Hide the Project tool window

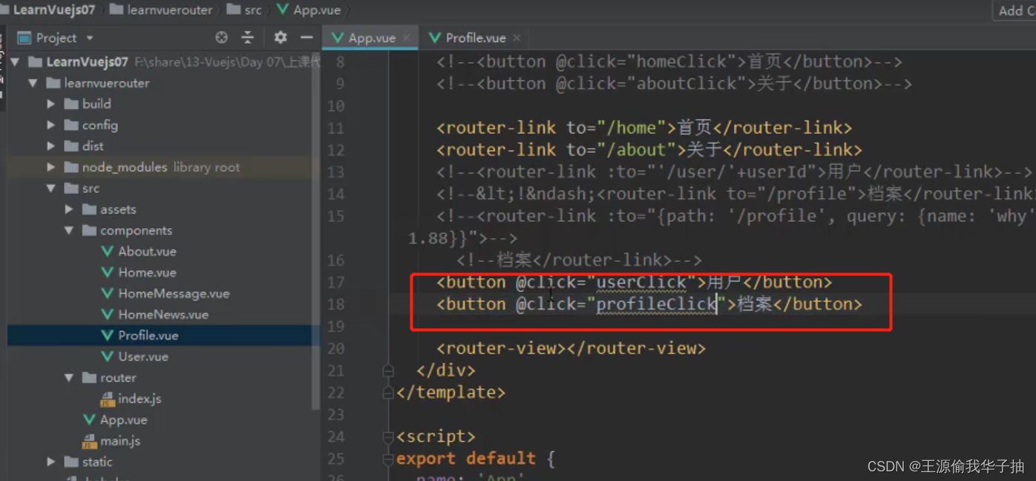306,37
